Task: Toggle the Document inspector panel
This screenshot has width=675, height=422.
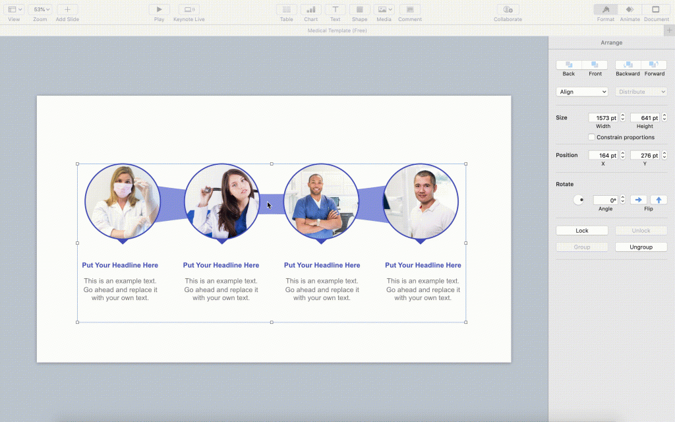Action: (656, 10)
